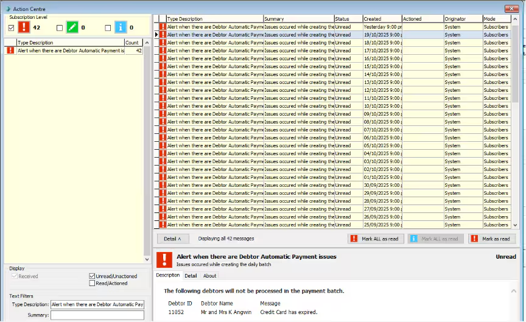Select the 11/10/2025 message row
The height and width of the screenshot is (322, 526).
(334, 98)
